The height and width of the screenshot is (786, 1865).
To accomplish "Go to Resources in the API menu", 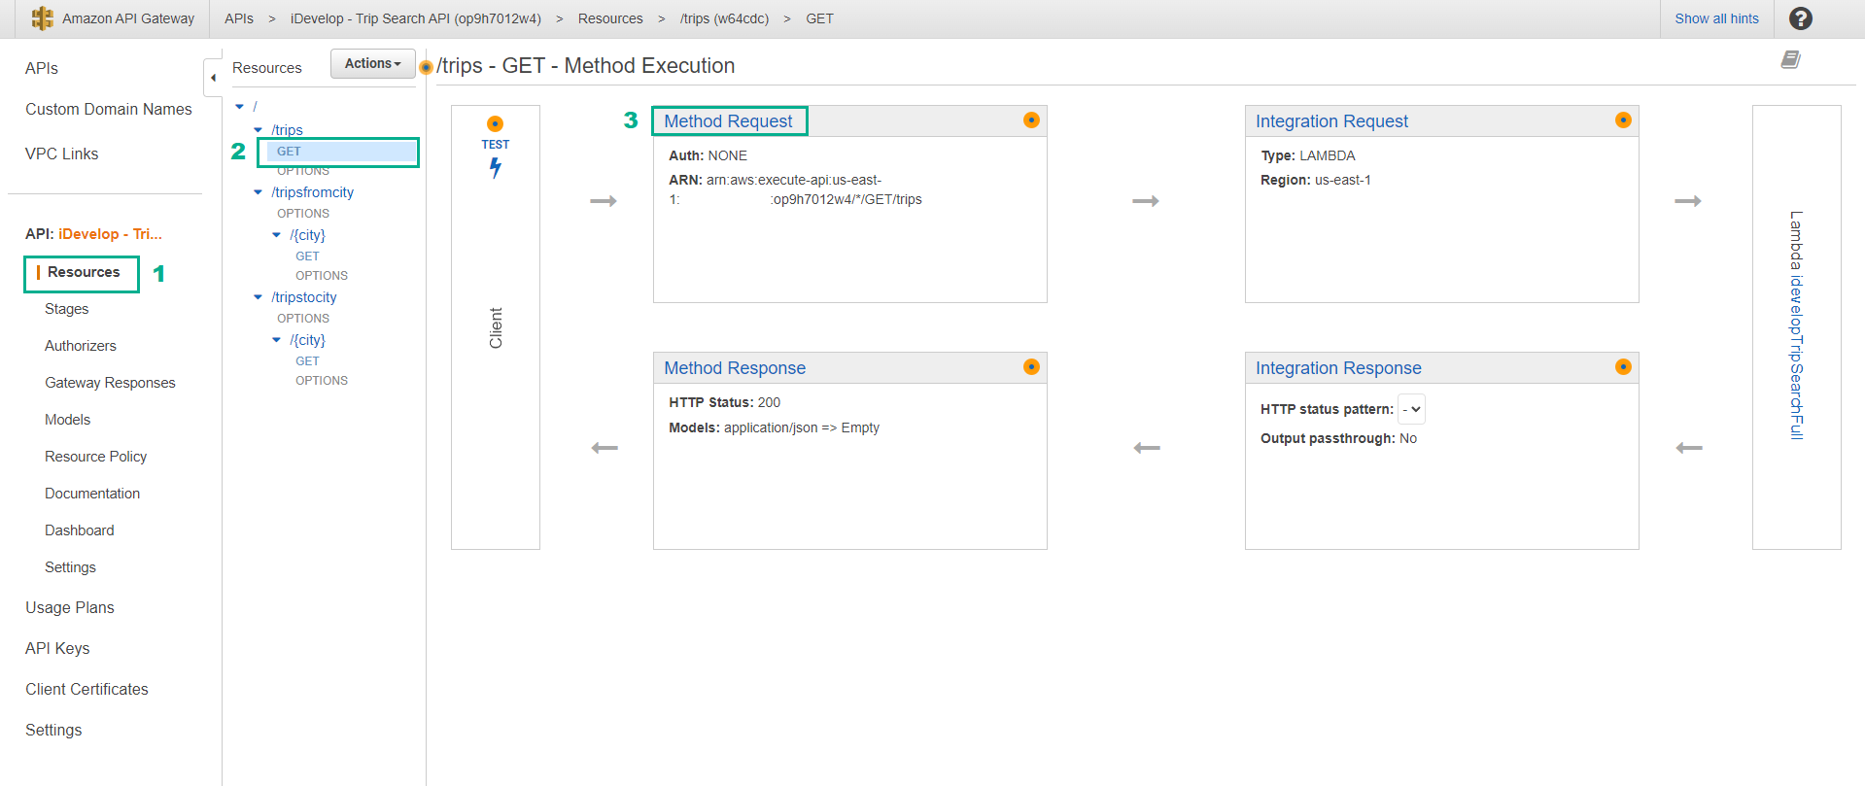I will point(84,272).
